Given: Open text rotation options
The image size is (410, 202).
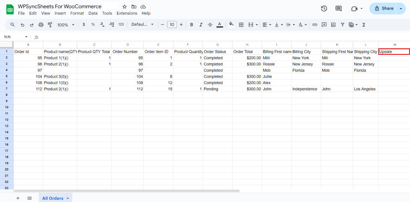Looking at the screenshot, I should pyautogui.click(x=303, y=24).
